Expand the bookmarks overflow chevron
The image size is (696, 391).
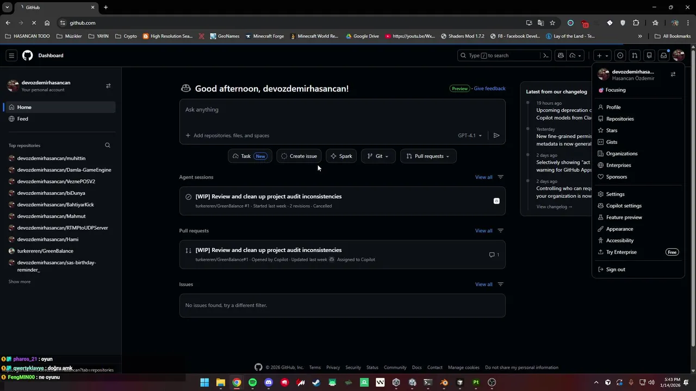640,36
